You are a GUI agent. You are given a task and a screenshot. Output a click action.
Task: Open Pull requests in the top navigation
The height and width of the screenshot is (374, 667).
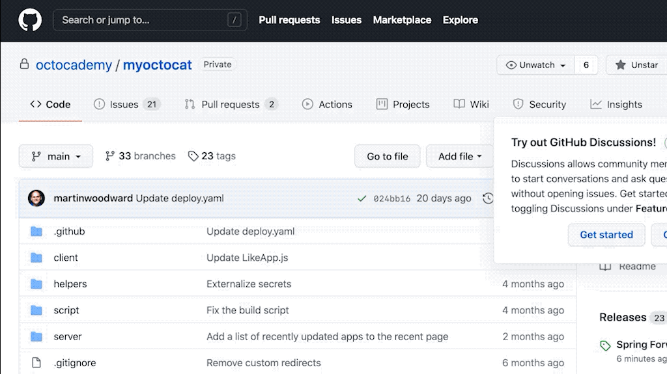point(289,20)
